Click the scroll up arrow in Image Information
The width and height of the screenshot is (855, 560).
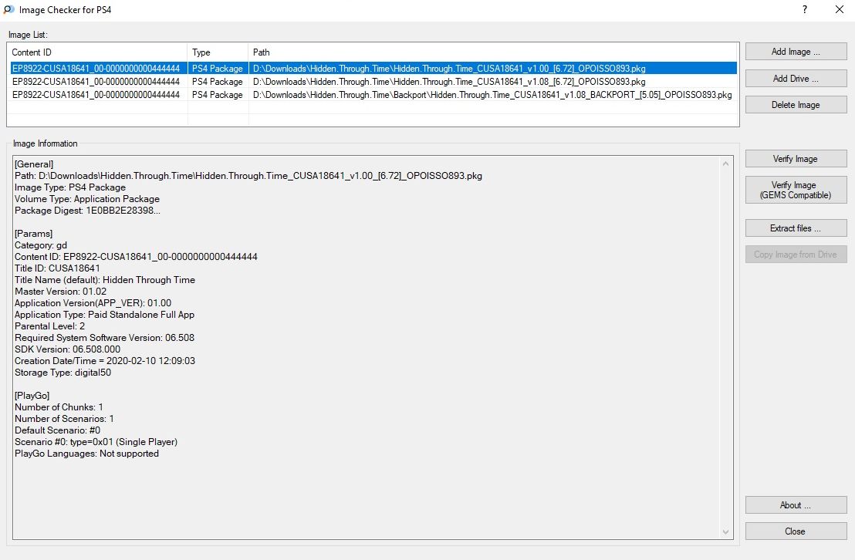(x=726, y=164)
